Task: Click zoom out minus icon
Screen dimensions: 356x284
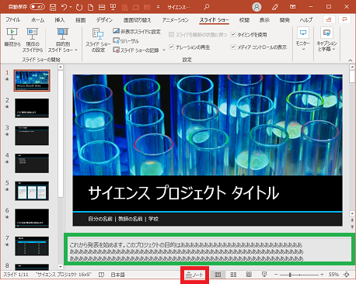Action: pyautogui.click(x=276, y=275)
